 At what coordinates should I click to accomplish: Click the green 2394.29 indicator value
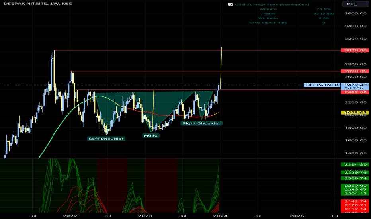355,164
